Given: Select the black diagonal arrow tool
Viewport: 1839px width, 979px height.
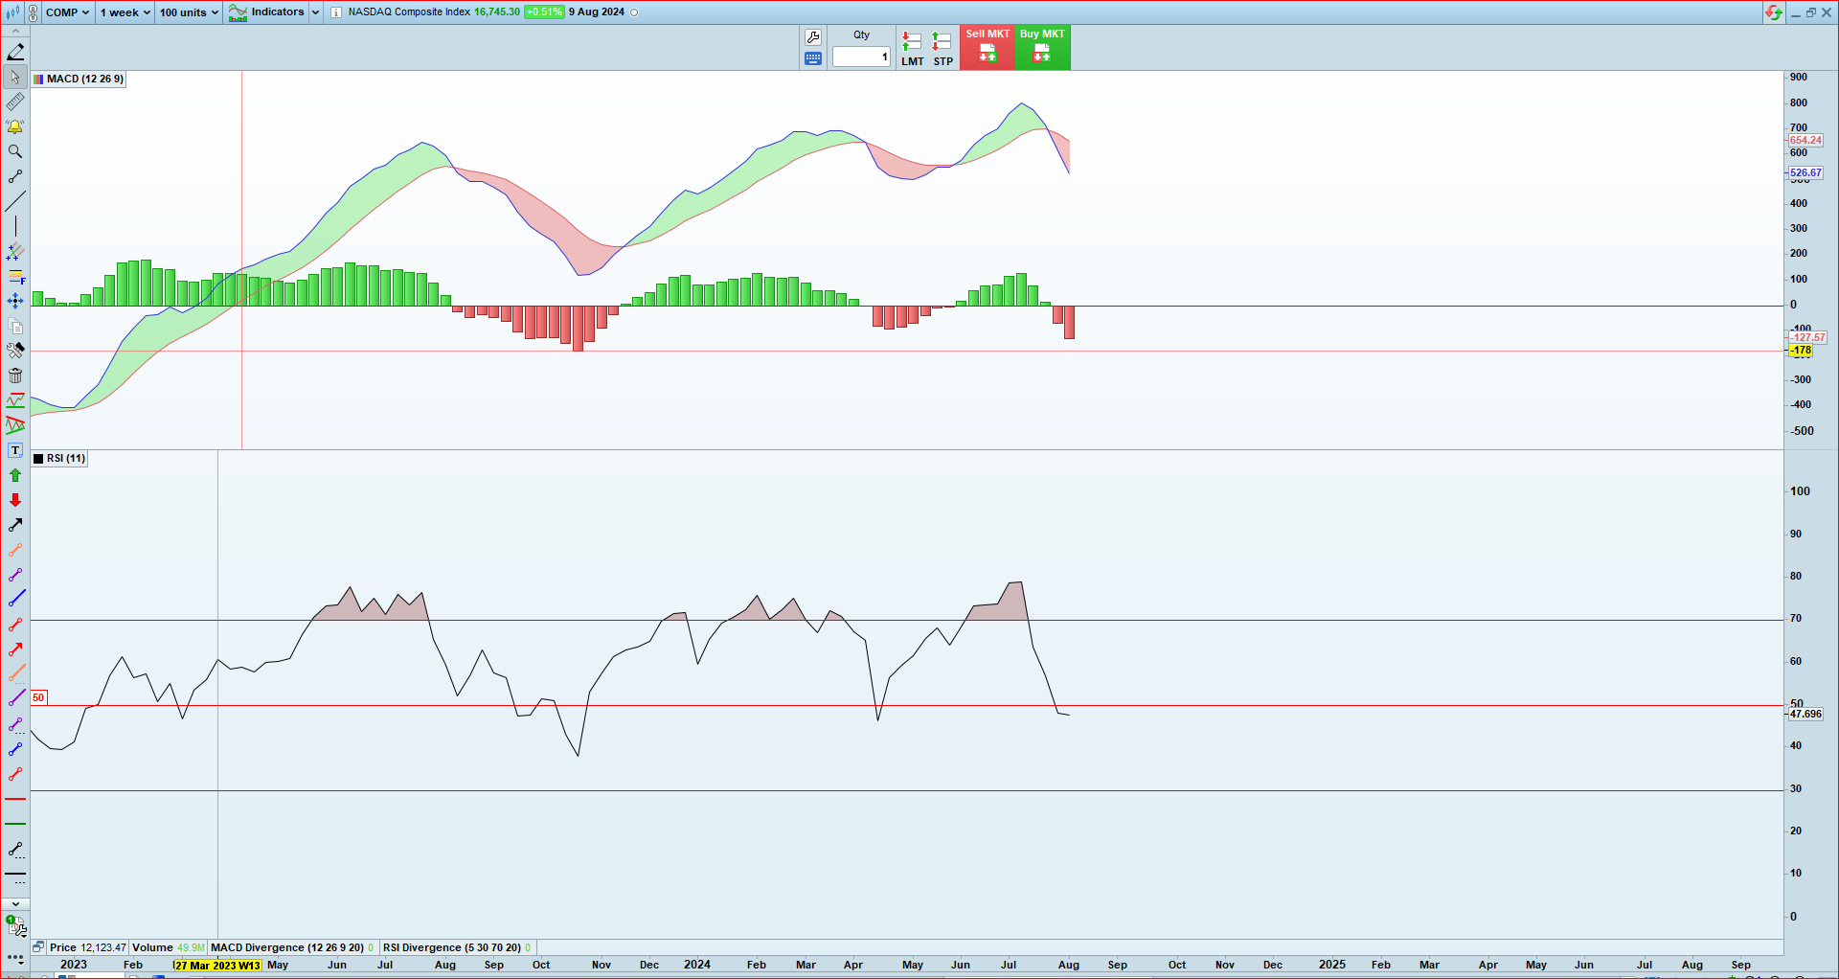Looking at the screenshot, I should pyautogui.click(x=15, y=525).
